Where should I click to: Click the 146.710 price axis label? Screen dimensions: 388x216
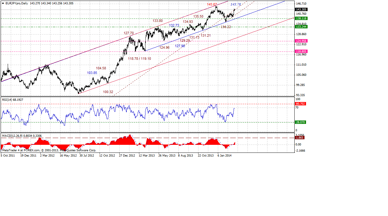pos(301,4)
